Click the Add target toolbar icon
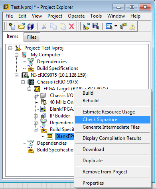The image size is (156, 189). [x=86, y=26]
